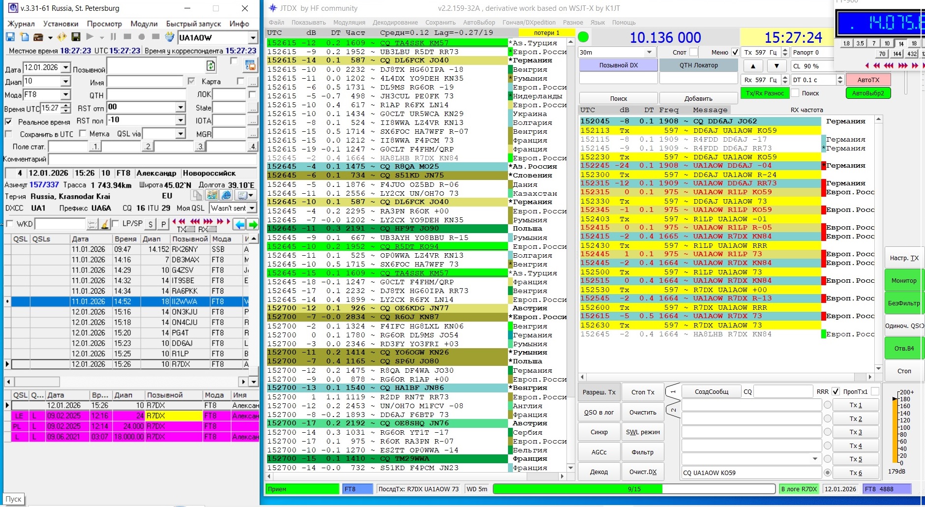Click the blue left arrow navigation icon

point(239,224)
